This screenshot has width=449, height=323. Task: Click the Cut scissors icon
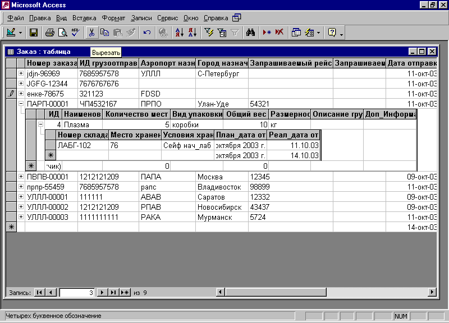(x=91, y=33)
